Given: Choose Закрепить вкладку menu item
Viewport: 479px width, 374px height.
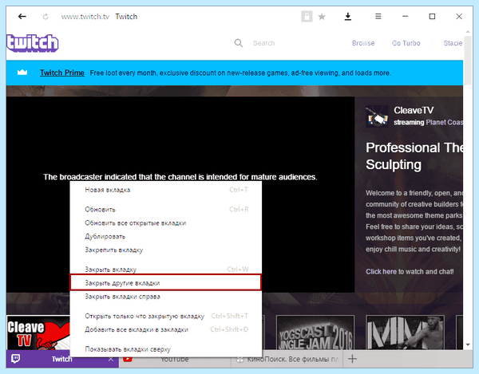Looking at the screenshot, I should tap(166, 250).
